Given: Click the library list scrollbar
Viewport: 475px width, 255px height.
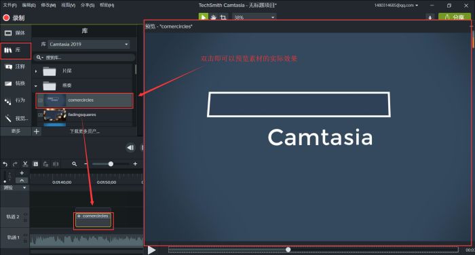Looking at the screenshot, I should [x=136, y=69].
